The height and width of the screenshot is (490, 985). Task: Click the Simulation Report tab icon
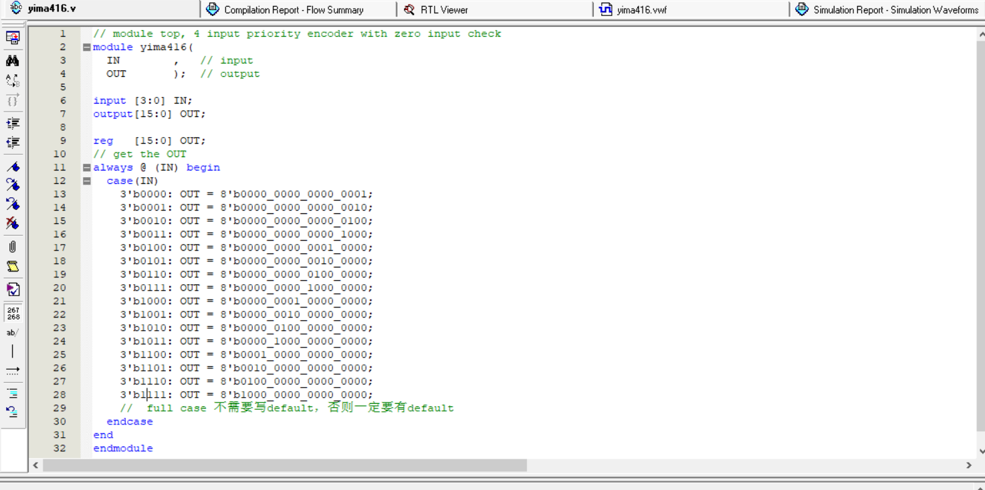802,9
